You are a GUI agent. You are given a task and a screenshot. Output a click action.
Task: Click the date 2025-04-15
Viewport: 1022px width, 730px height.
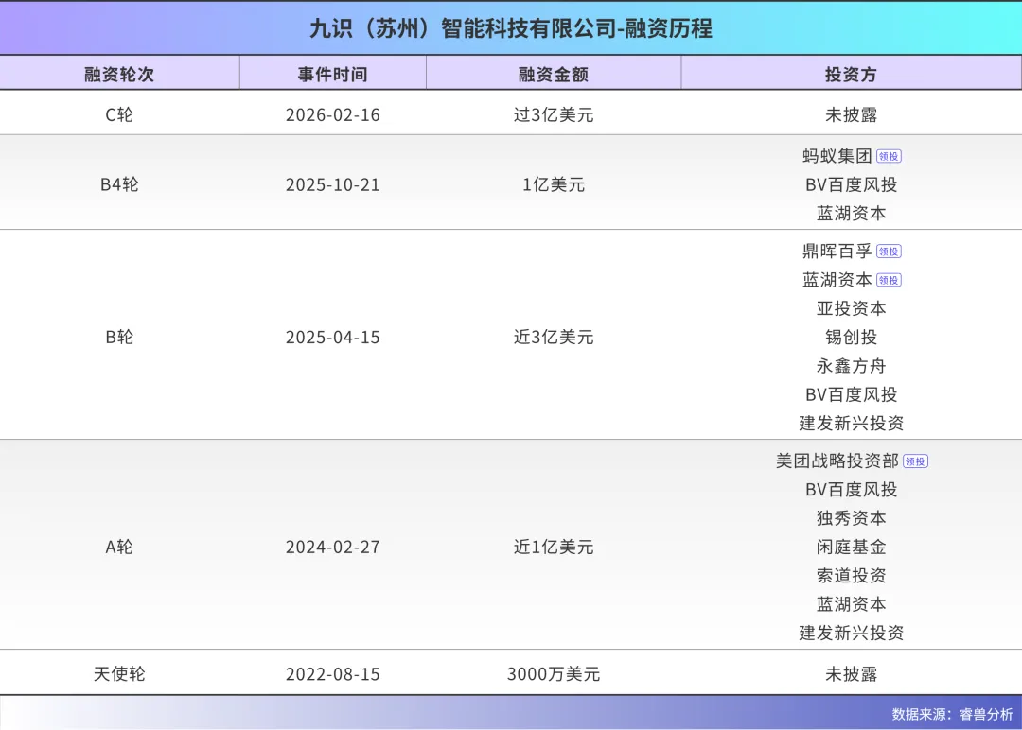[x=332, y=337]
